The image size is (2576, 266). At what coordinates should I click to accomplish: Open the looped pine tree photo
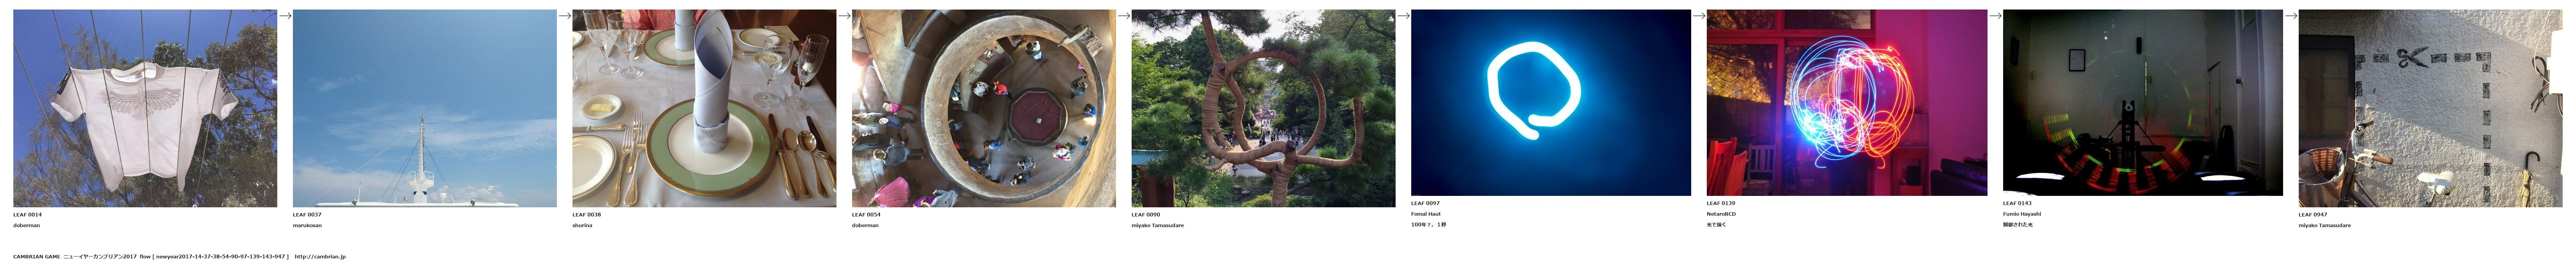coord(1263,108)
